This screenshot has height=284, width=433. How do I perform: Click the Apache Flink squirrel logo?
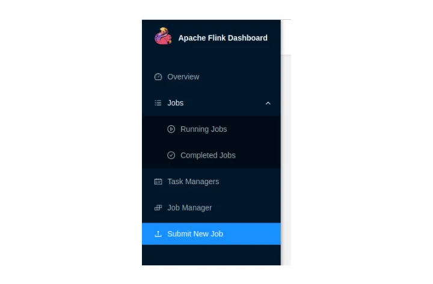click(x=163, y=36)
